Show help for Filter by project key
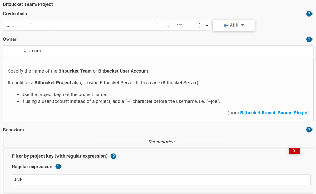This screenshot has height=194, width=316. (114, 156)
